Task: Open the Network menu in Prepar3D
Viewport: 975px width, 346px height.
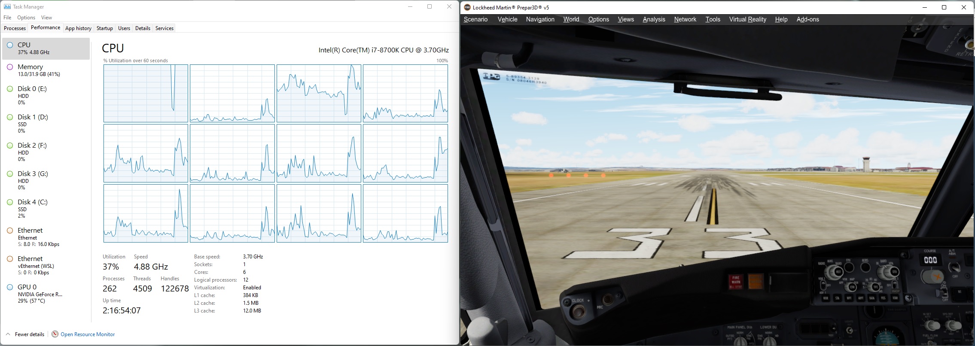Action: tap(685, 19)
